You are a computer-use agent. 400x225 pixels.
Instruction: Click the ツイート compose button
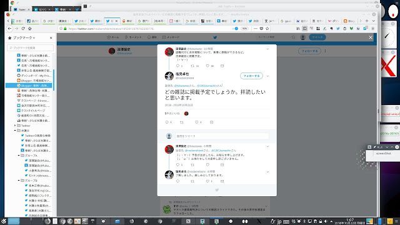pos(317,37)
